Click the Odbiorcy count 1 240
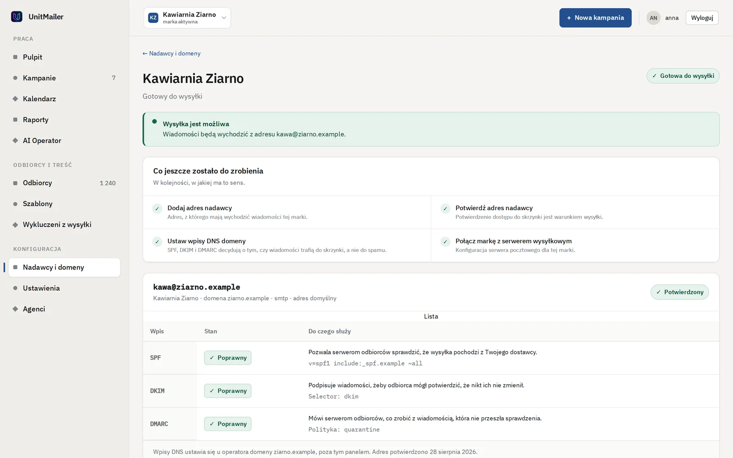The height and width of the screenshot is (458, 733). (x=108, y=183)
